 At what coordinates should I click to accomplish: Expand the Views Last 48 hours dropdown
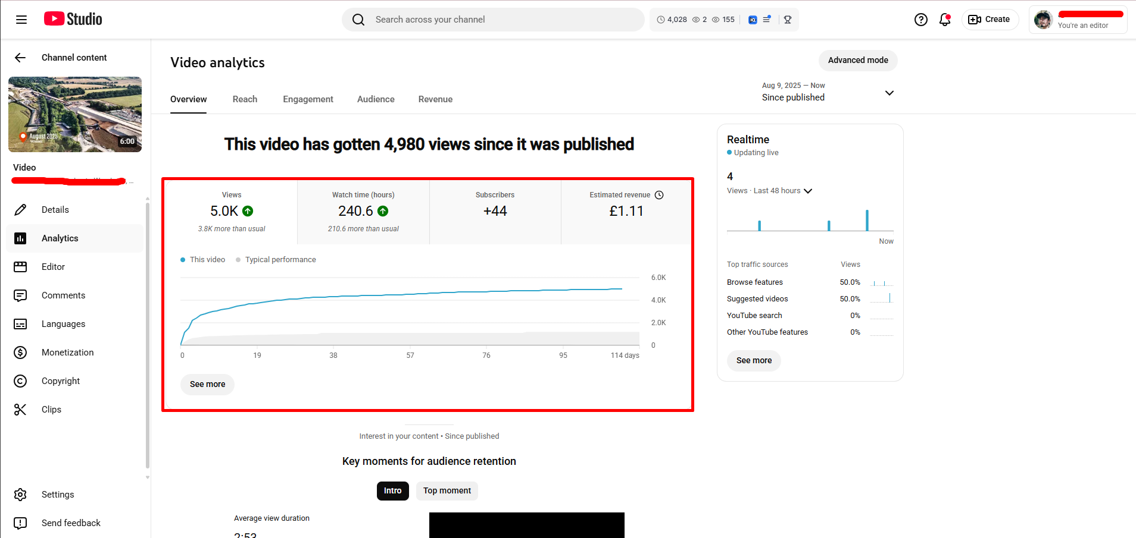tap(808, 191)
